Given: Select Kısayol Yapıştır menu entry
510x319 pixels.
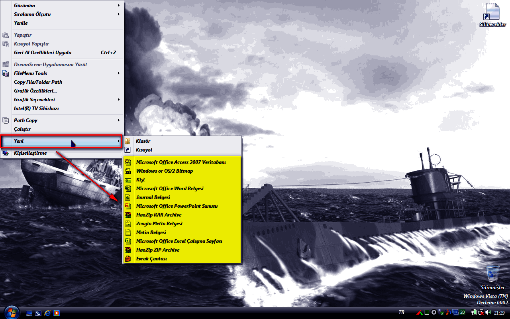Looking at the screenshot, I should 62,44.
